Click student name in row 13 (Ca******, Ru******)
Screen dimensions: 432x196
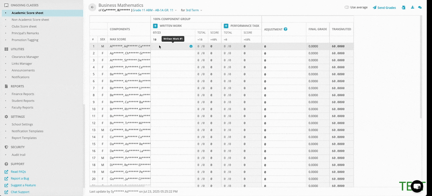click(x=130, y=130)
